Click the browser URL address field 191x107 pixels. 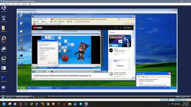[x=84, y=19]
